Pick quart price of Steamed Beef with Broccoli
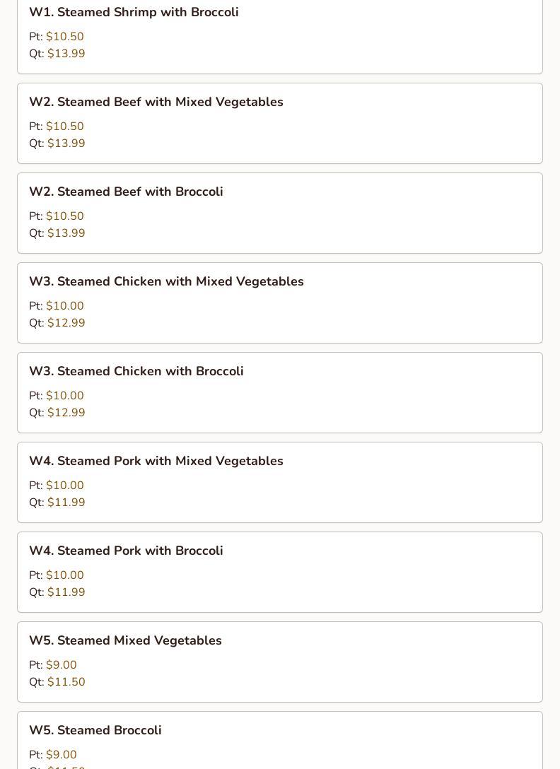The width and height of the screenshot is (560, 769). [66, 233]
